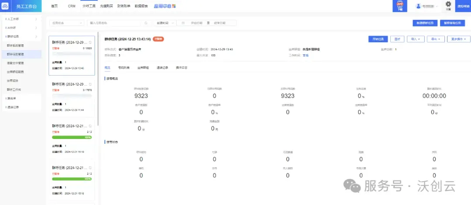This screenshot has height=205, width=471.
Task: Click the cloud logo icon in header
Action: pyautogui.click(x=5, y=6)
